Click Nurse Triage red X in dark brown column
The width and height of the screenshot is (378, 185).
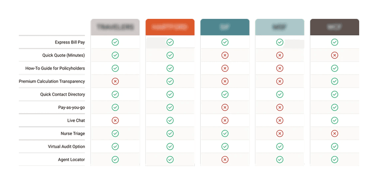pyautogui.click(x=335, y=133)
